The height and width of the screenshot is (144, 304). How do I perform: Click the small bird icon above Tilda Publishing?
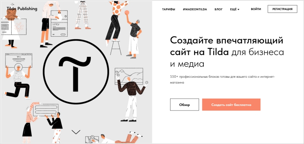[x=13, y=4]
